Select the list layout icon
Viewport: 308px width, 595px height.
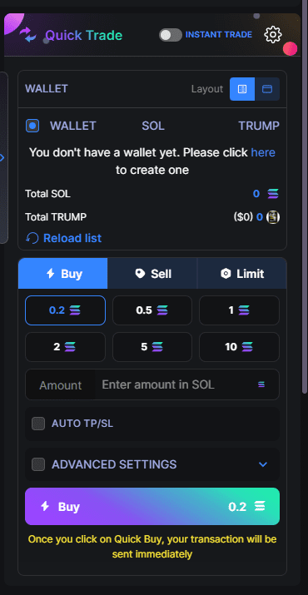tap(242, 89)
